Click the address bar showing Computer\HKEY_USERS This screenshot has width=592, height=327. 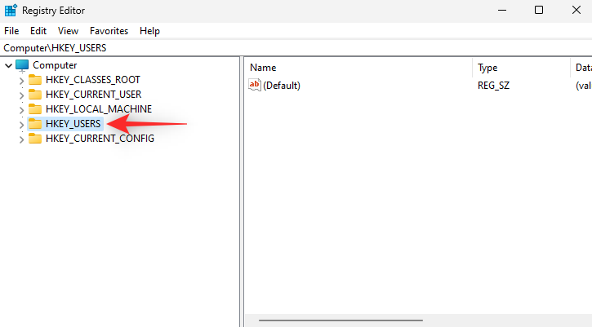click(x=296, y=48)
